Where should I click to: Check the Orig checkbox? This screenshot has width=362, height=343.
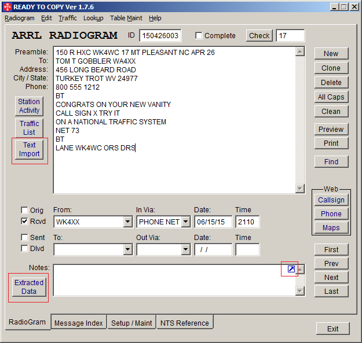point(24,210)
